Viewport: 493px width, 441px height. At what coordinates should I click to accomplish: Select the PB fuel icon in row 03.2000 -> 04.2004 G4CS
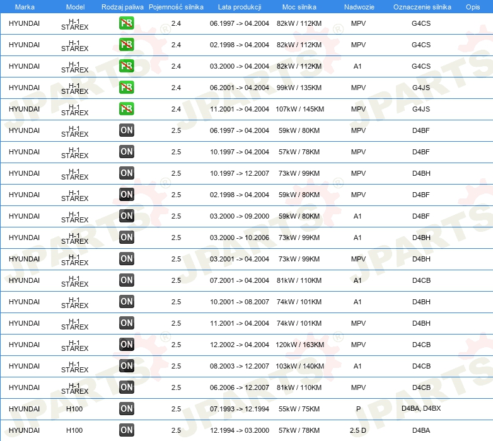click(x=126, y=66)
